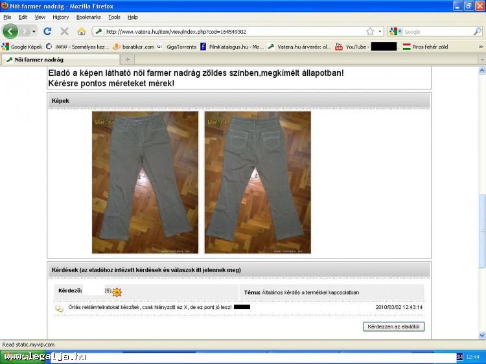Click the Home icon in the toolbar
Viewport: 486px width, 364px height.
click(x=81, y=31)
